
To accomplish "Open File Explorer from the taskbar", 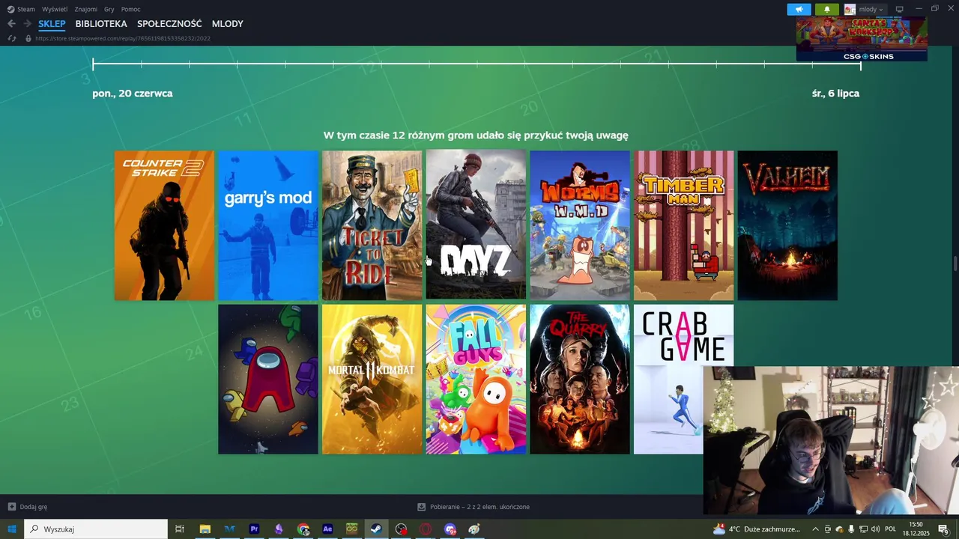I will pos(205,529).
